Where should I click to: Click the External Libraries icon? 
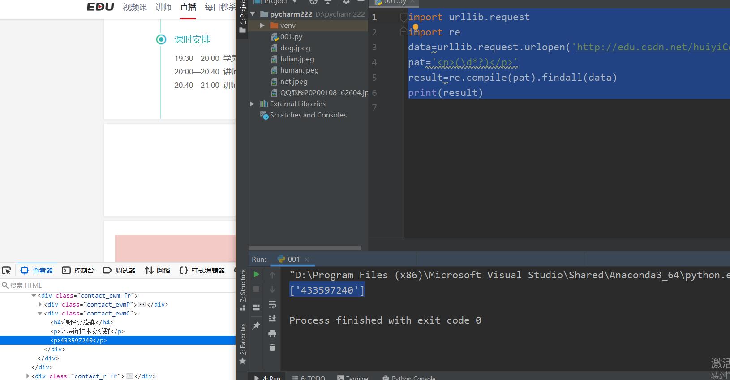264,104
